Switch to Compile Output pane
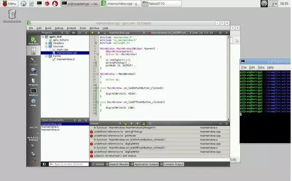 [x=173, y=164]
